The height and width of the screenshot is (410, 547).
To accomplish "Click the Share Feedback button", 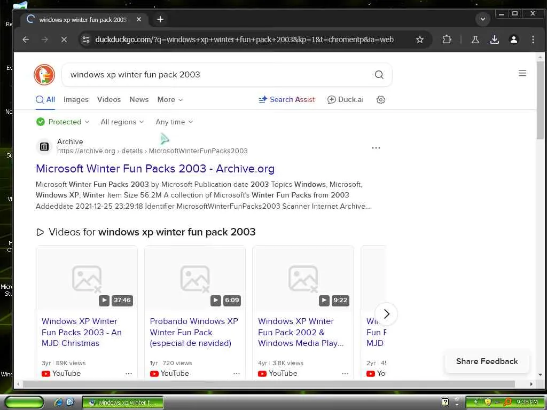I will click(x=487, y=361).
